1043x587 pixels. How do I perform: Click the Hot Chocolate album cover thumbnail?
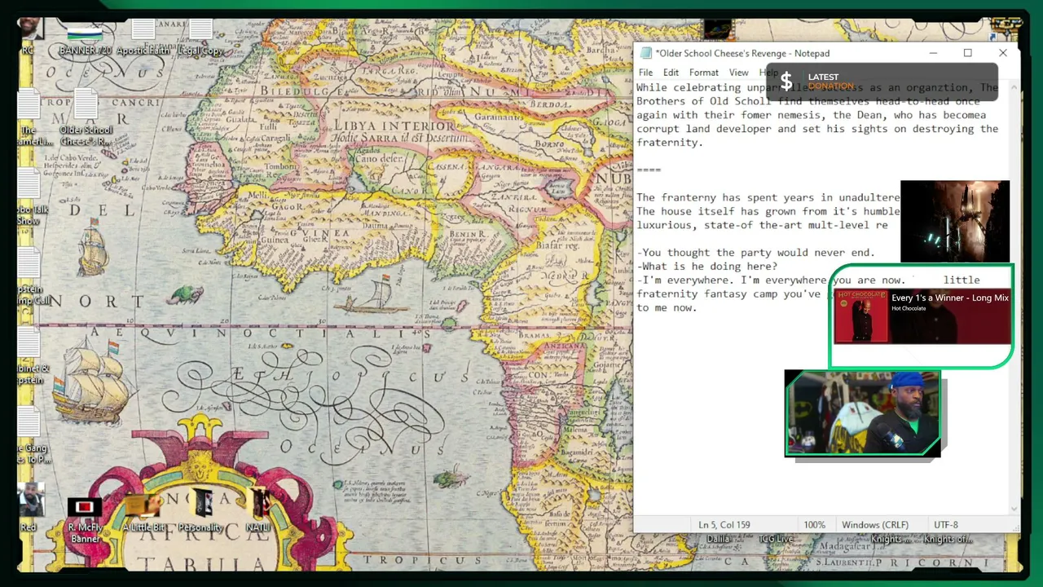pos(861,316)
